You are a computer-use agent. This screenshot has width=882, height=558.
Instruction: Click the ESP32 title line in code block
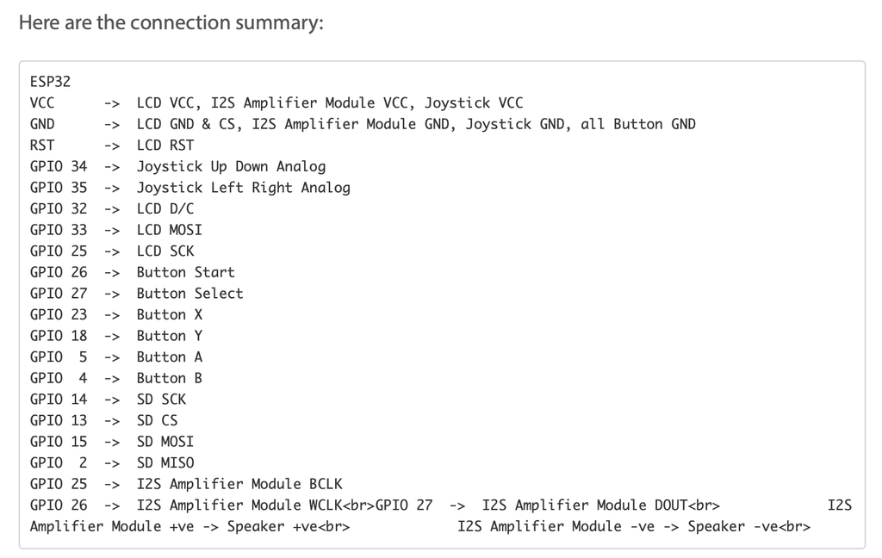[x=50, y=82]
